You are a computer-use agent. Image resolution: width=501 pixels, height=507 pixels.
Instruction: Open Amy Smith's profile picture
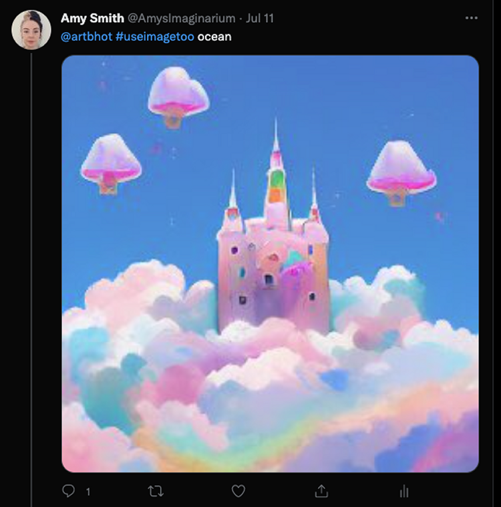click(x=31, y=30)
